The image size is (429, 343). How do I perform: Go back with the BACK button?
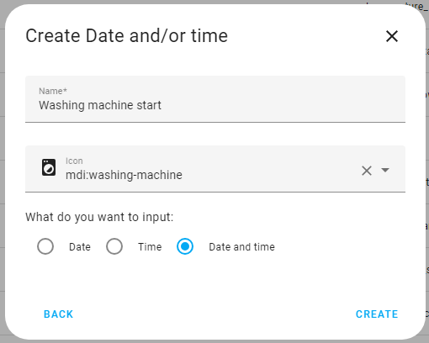pyautogui.click(x=58, y=314)
